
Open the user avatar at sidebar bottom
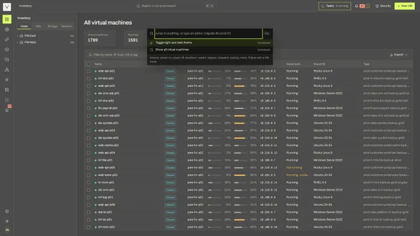[x=7, y=230]
